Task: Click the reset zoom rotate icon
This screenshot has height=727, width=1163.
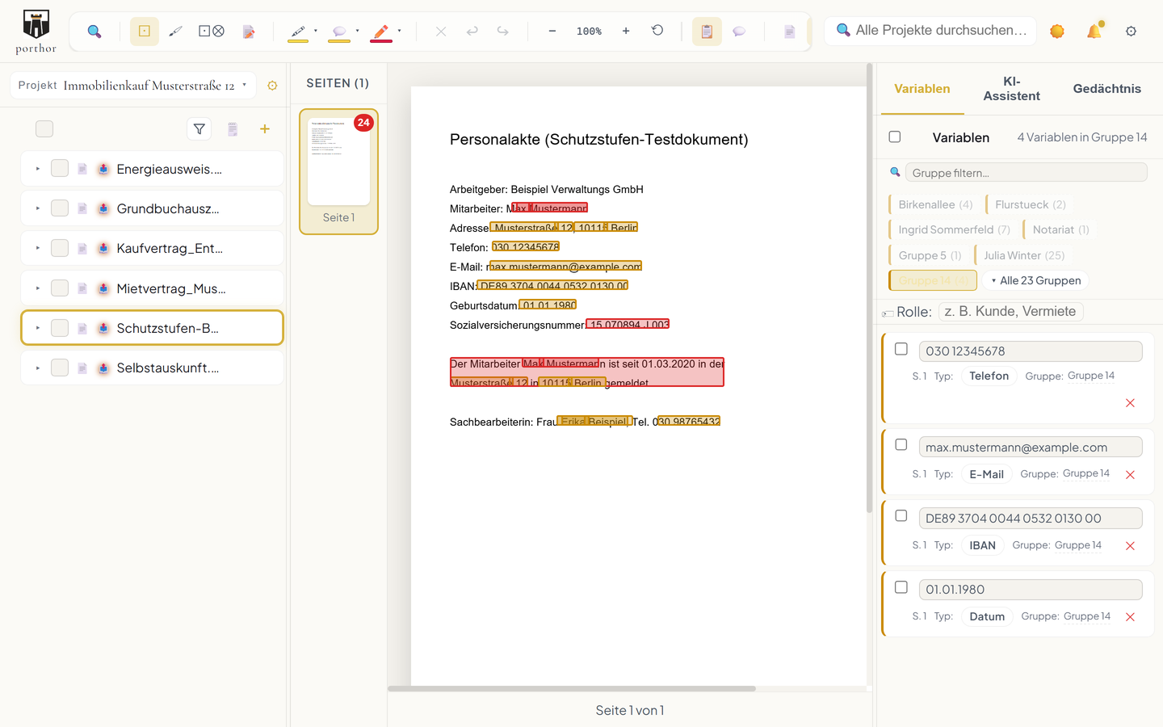Action: point(657,31)
